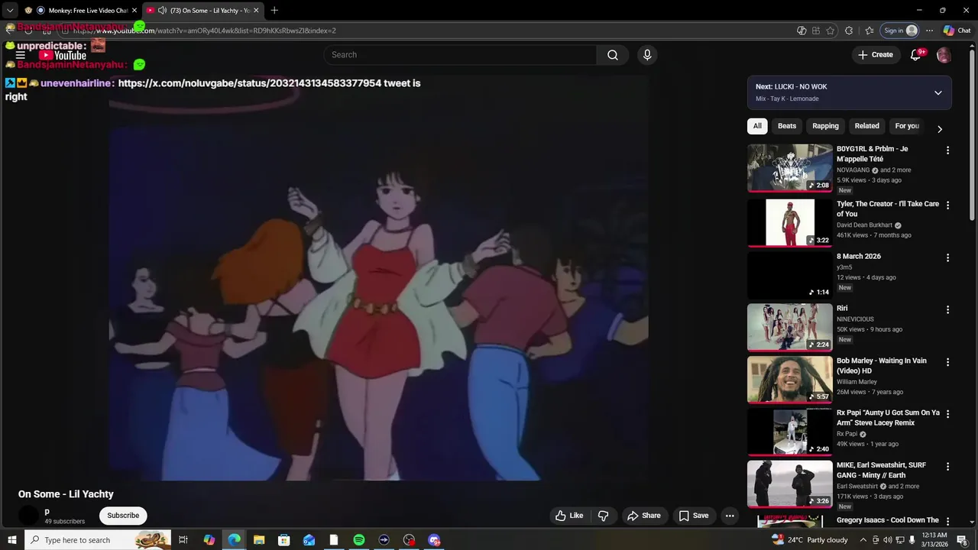Open Windows Start menu
This screenshot has height=550, width=978.
coord(11,540)
